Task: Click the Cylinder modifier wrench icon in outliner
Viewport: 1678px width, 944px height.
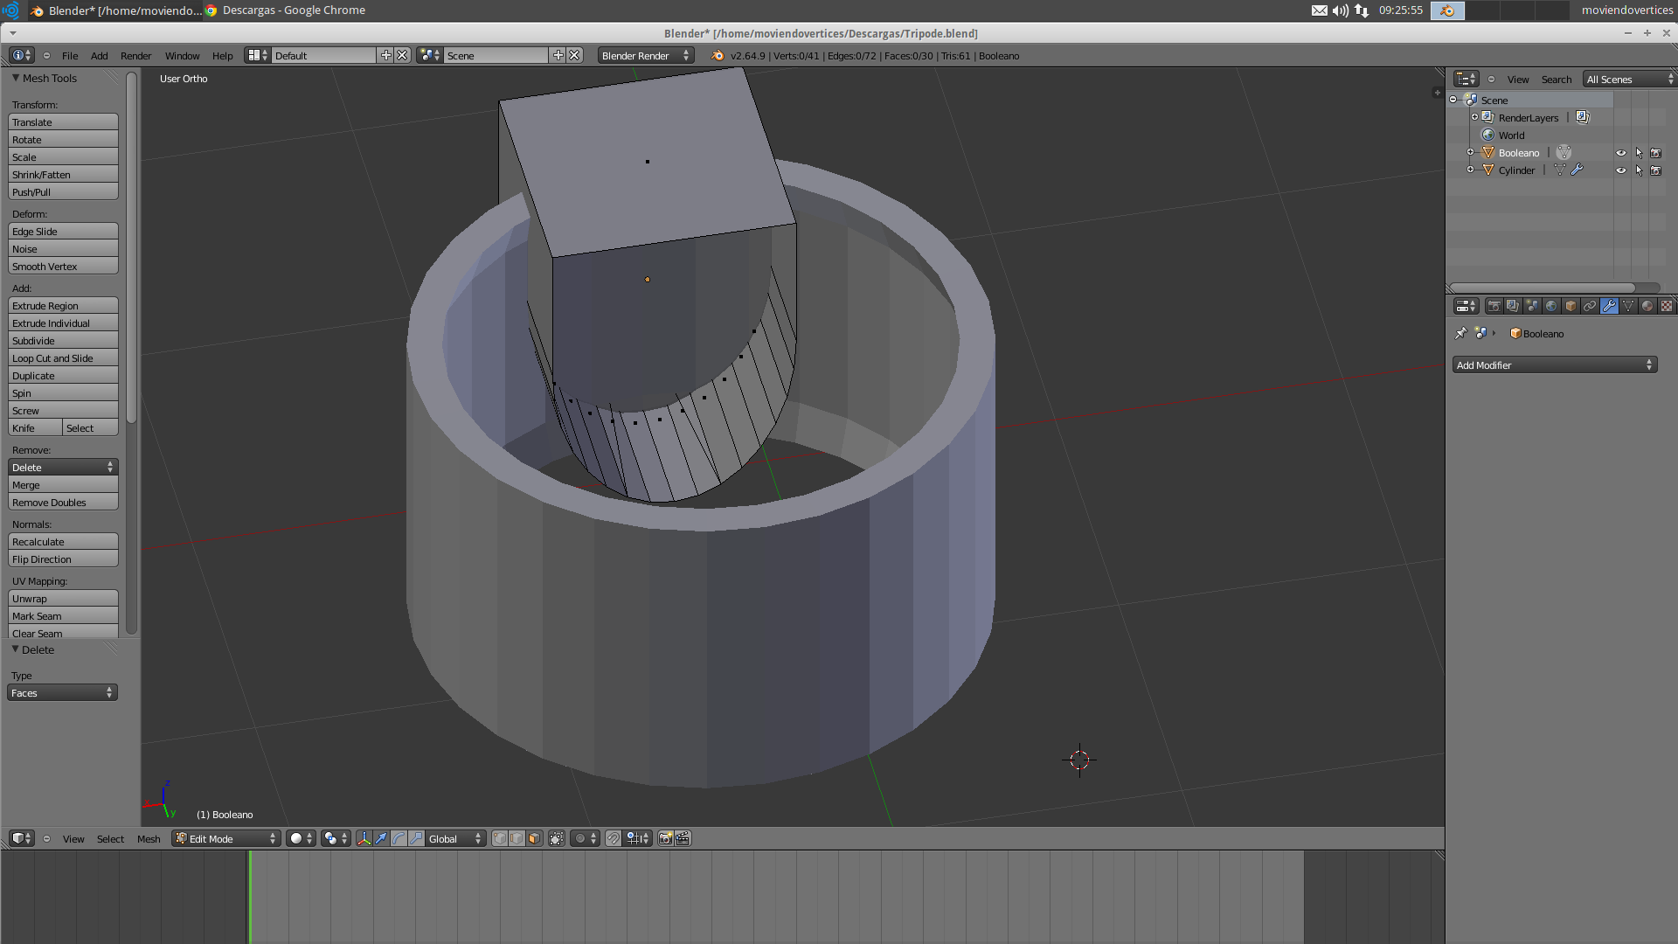Action: (1577, 170)
